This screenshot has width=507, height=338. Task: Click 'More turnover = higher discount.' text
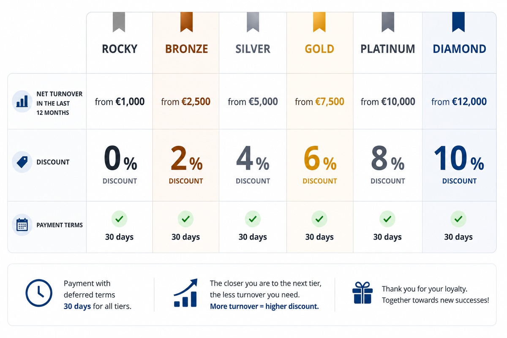click(x=264, y=306)
